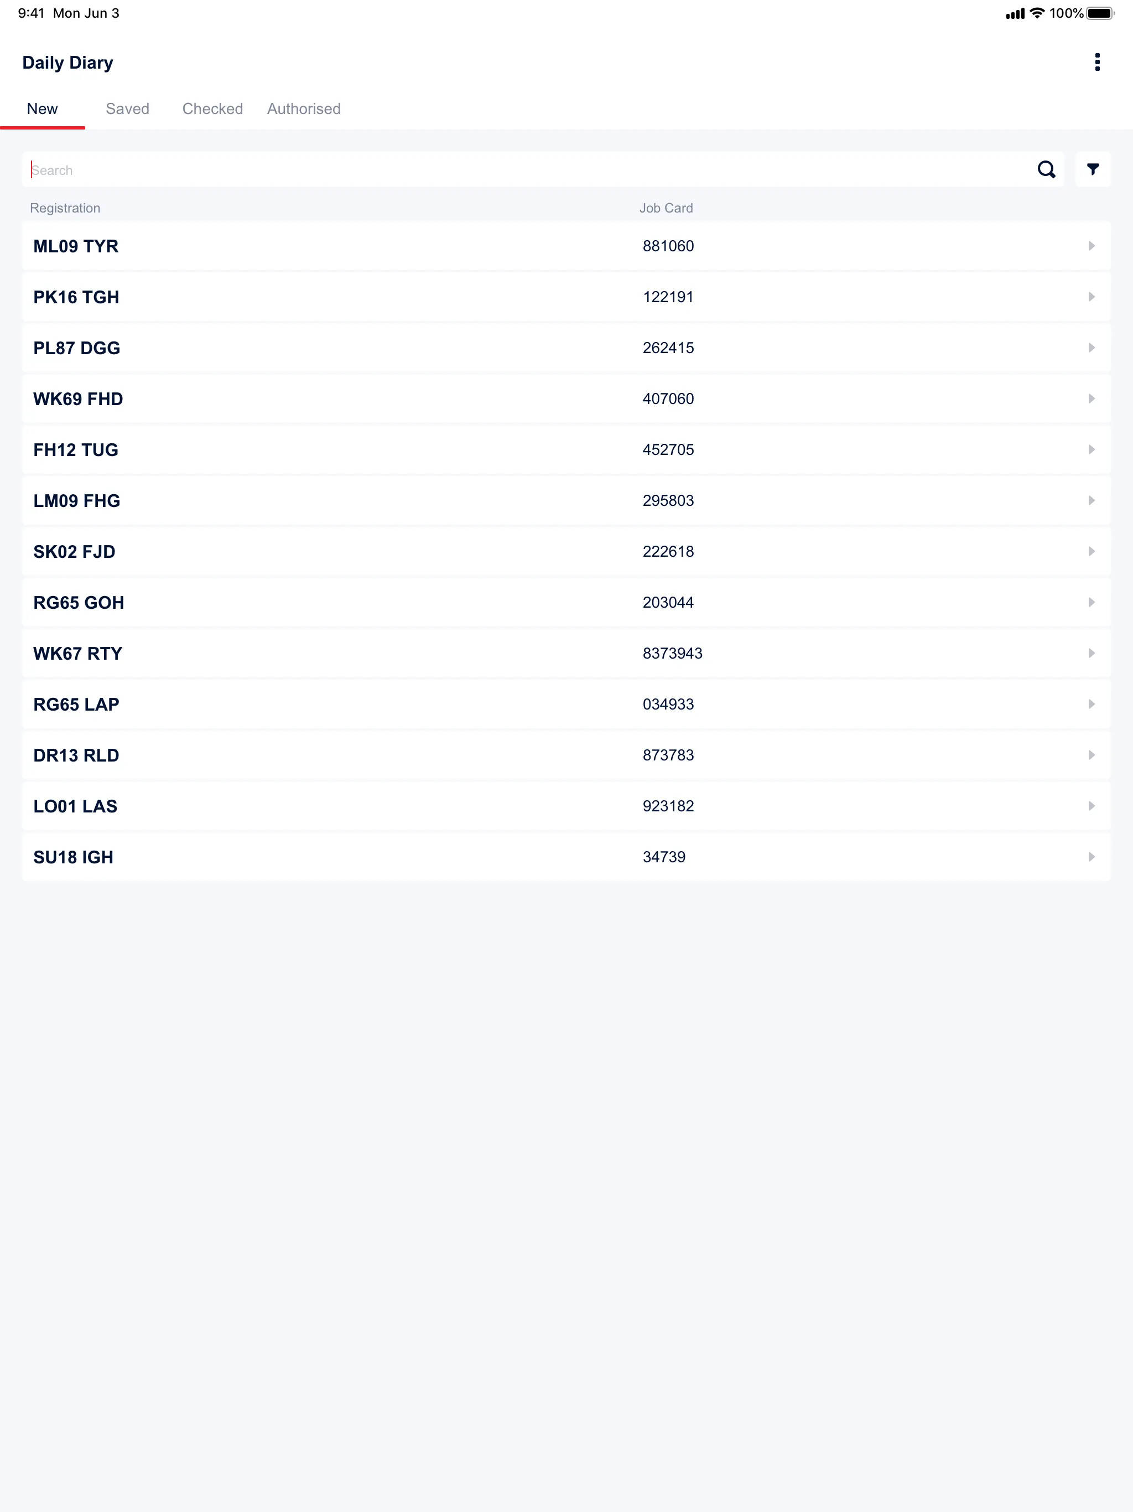Viewport: 1133px width, 1512px height.
Task: Select registration row for RG65 LAP
Action: [x=566, y=703]
